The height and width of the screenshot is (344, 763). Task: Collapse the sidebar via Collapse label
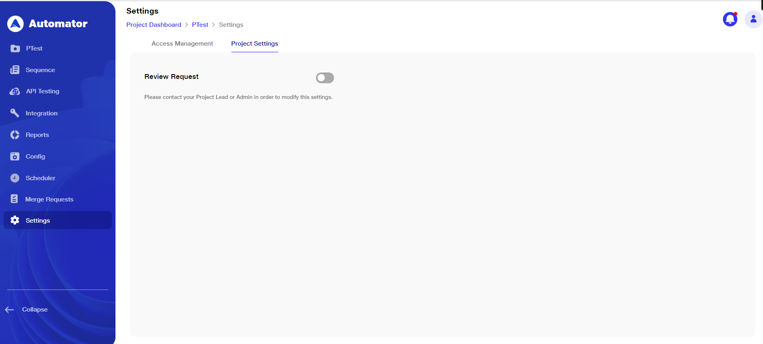[x=35, y=310]
